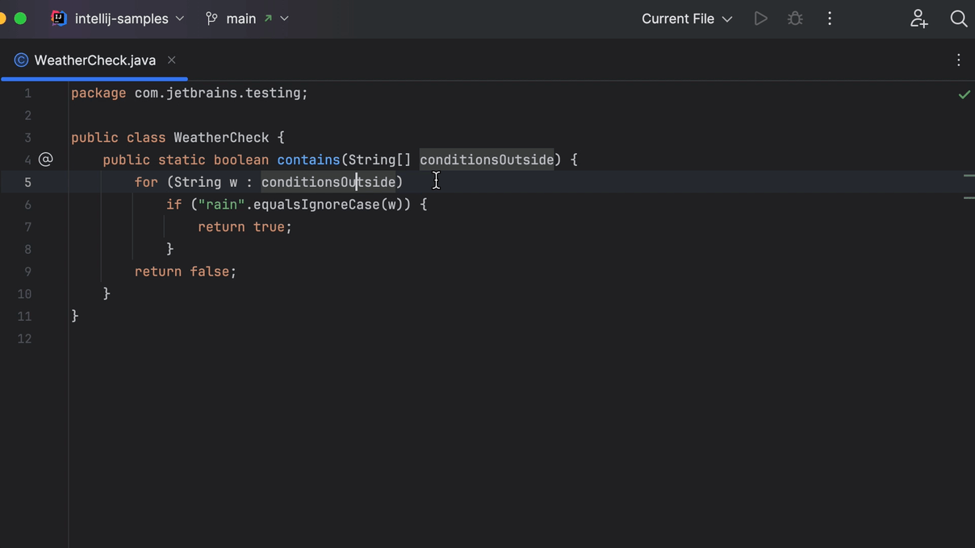975x548 pixels.
Task: Select line number 7 in the gutter
Action: 27,226
